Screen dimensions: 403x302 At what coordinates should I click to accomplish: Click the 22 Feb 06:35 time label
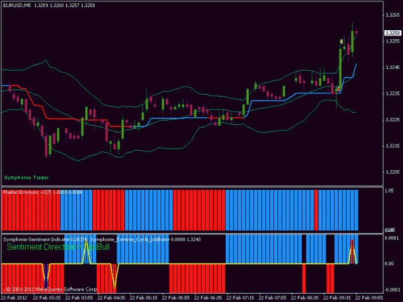coord(208,297)
